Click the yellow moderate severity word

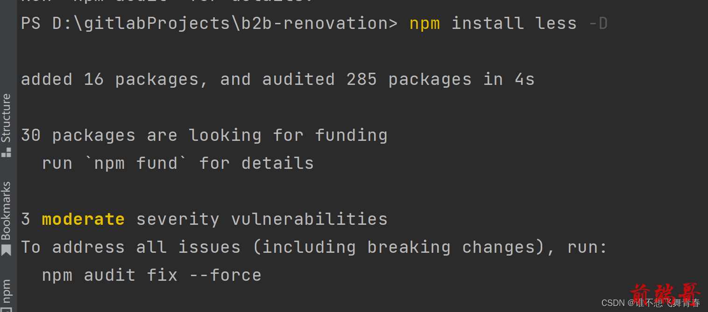(83, 219)
